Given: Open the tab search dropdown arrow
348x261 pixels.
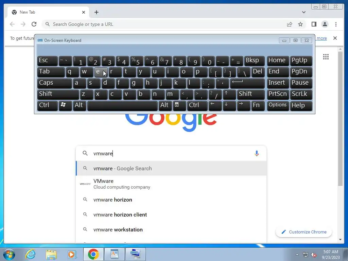Looking at the screenshot, I should tap(303, 12).
